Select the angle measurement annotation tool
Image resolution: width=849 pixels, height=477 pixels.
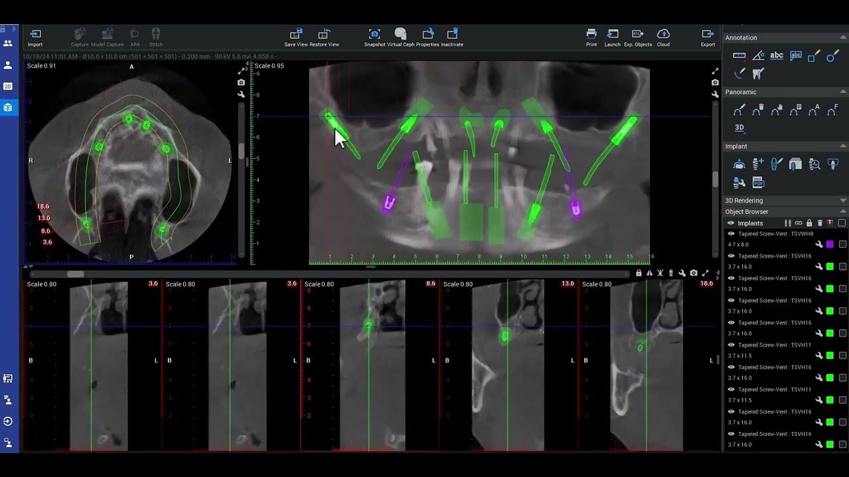coord(758,56)
